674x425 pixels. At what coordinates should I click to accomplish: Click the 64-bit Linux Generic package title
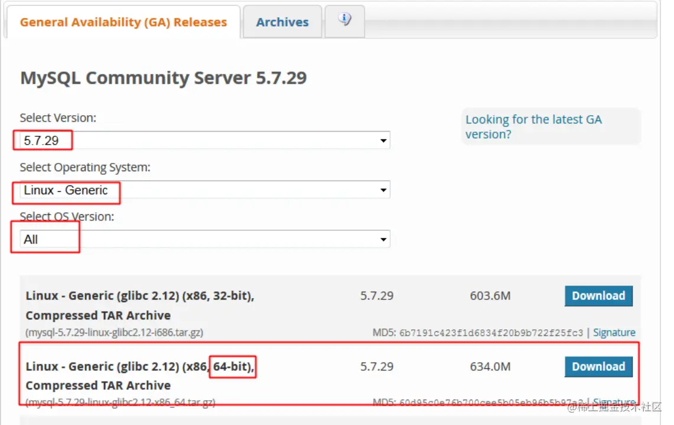pyautogui.click(x=139, y=376)
